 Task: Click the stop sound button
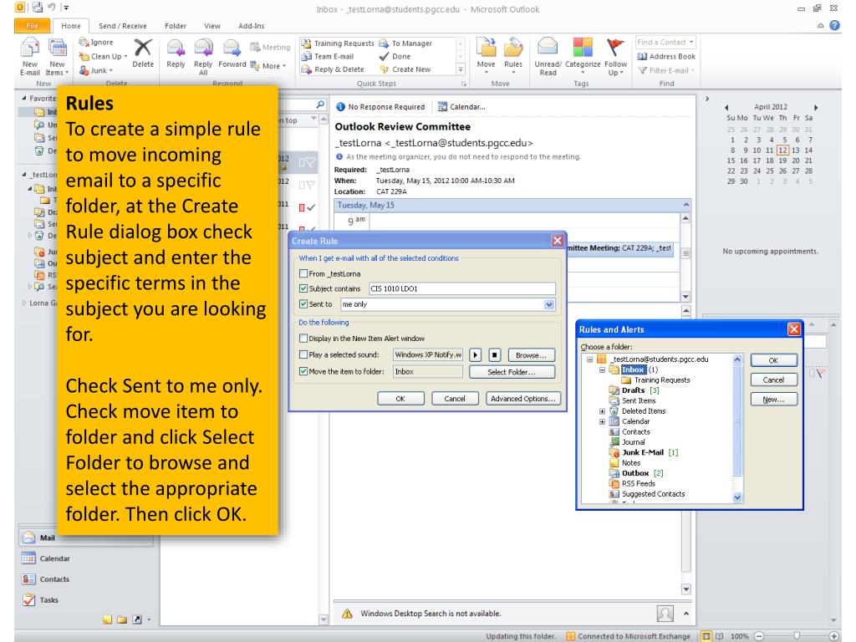pyautogui.click(x=495, y=354)
